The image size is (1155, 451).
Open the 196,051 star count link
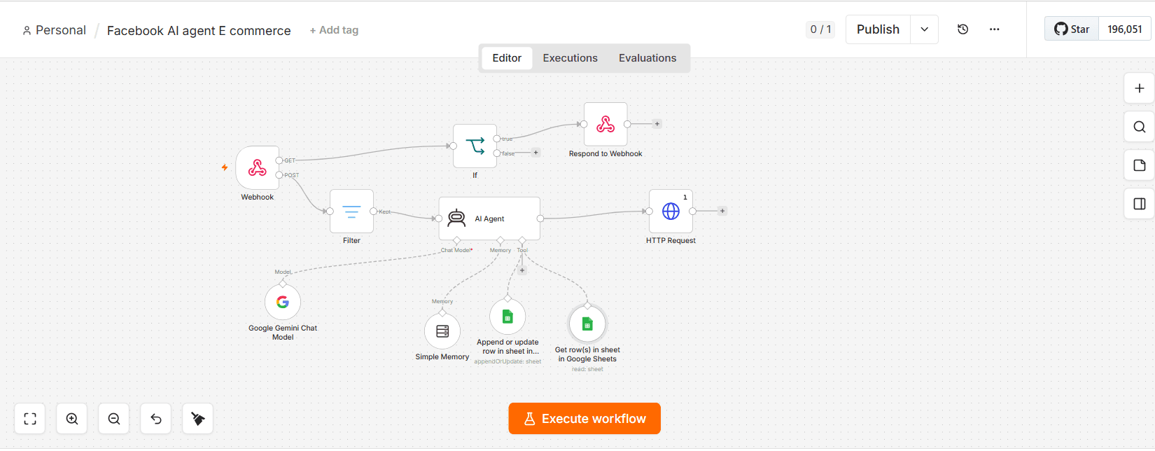pos(1125,29)
